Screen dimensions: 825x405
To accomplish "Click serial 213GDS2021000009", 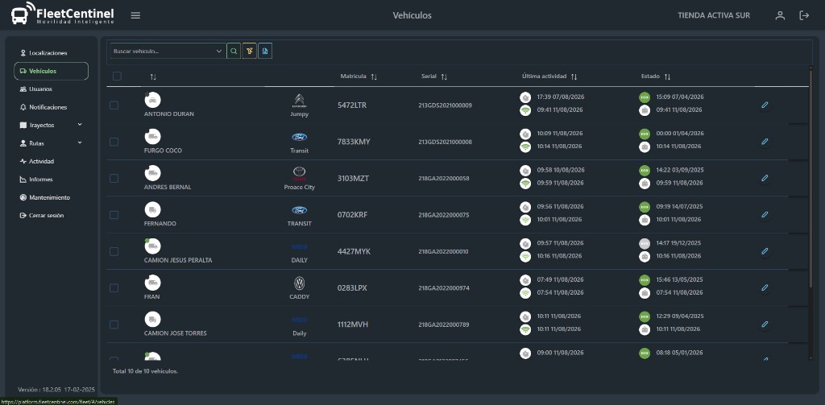I will click(445, 105).
